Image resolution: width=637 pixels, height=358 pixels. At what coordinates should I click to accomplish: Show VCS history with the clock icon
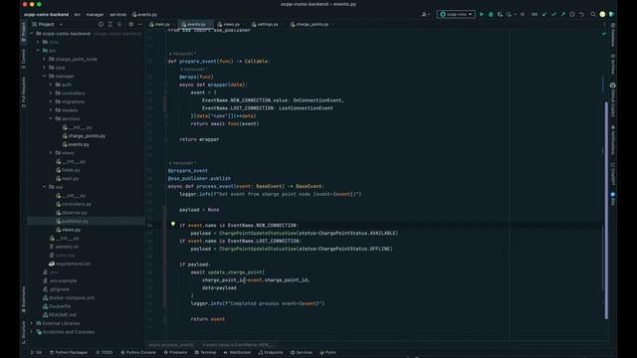tap(572, 14)
